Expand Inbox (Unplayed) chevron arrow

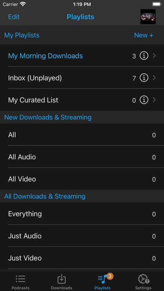(x=154, y=78)
